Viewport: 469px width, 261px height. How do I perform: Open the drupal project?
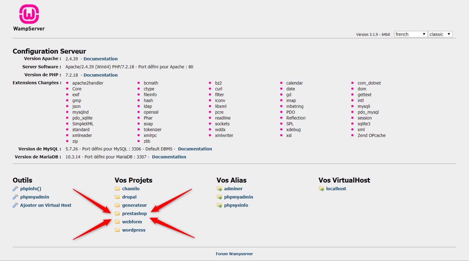pos(129,197)
